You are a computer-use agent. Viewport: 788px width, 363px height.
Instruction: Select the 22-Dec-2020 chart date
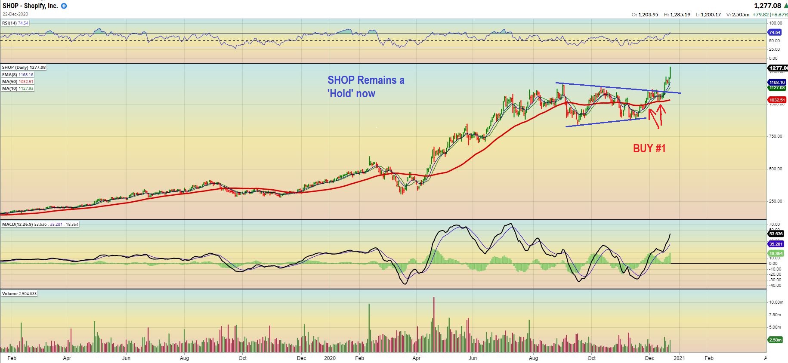(x=15, y=14)
